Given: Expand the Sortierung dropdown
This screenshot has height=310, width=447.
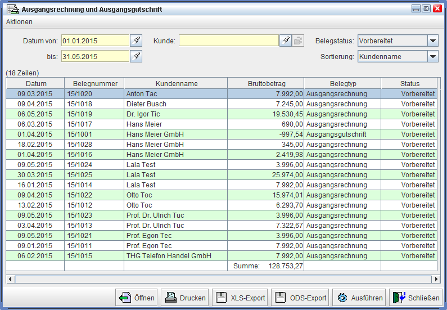Looking at the screenshot, I should click(x=432, y=56).
